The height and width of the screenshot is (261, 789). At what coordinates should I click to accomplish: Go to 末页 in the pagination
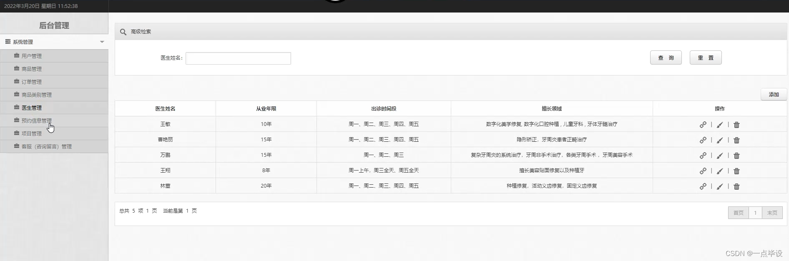772,213
